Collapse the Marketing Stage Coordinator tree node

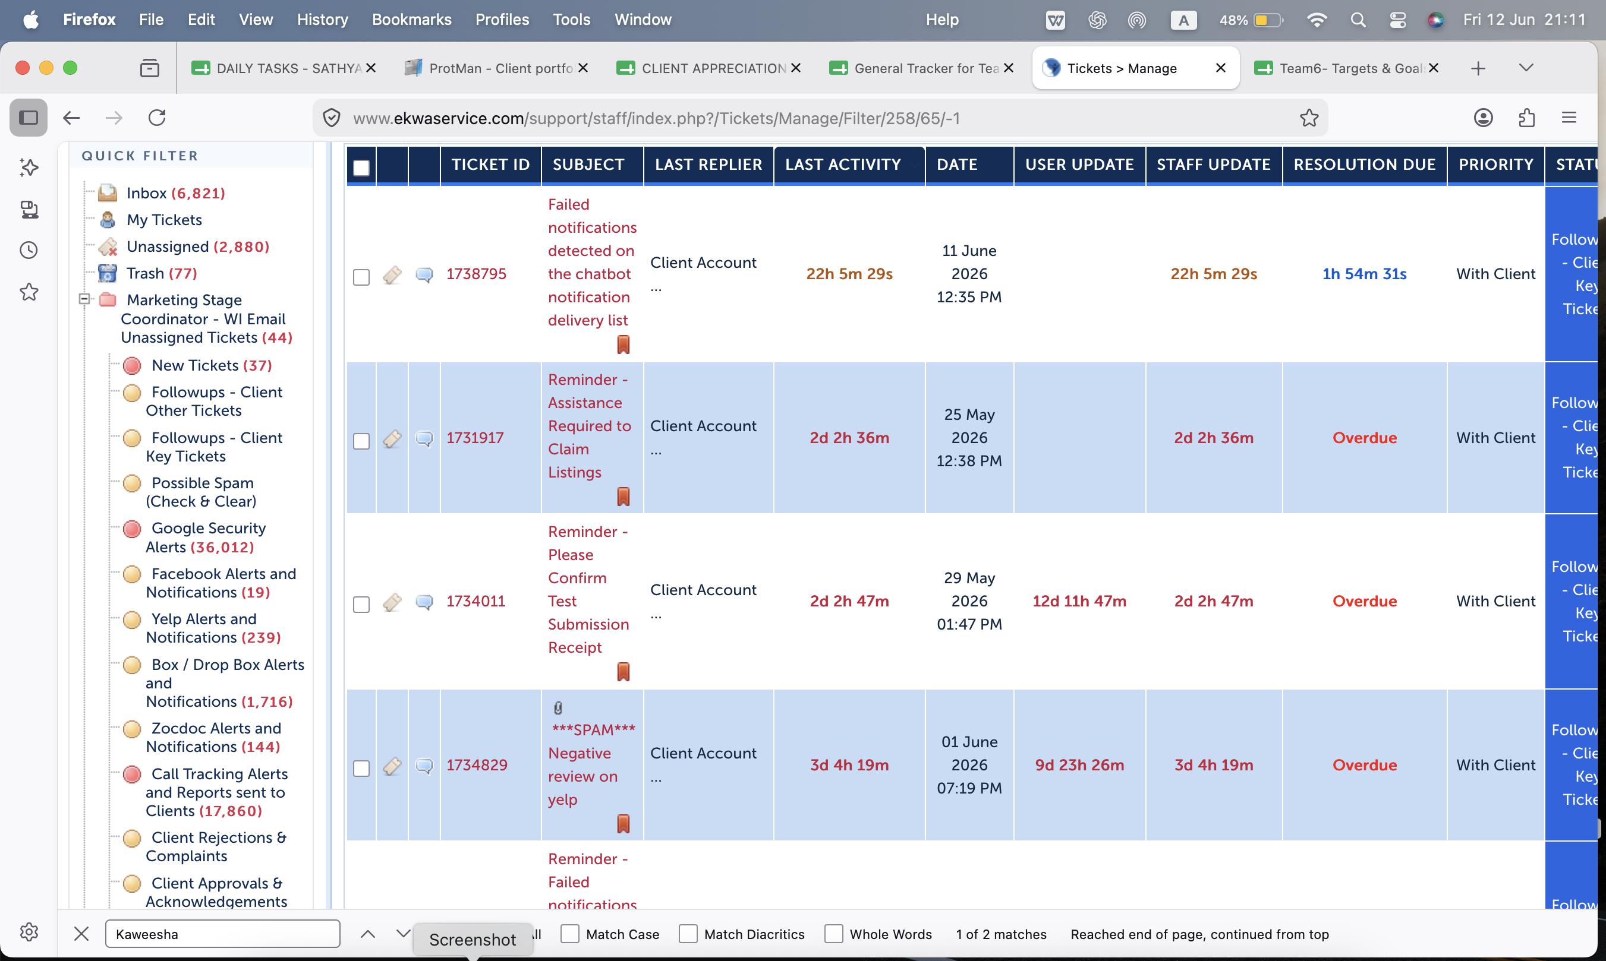[84, 299]
